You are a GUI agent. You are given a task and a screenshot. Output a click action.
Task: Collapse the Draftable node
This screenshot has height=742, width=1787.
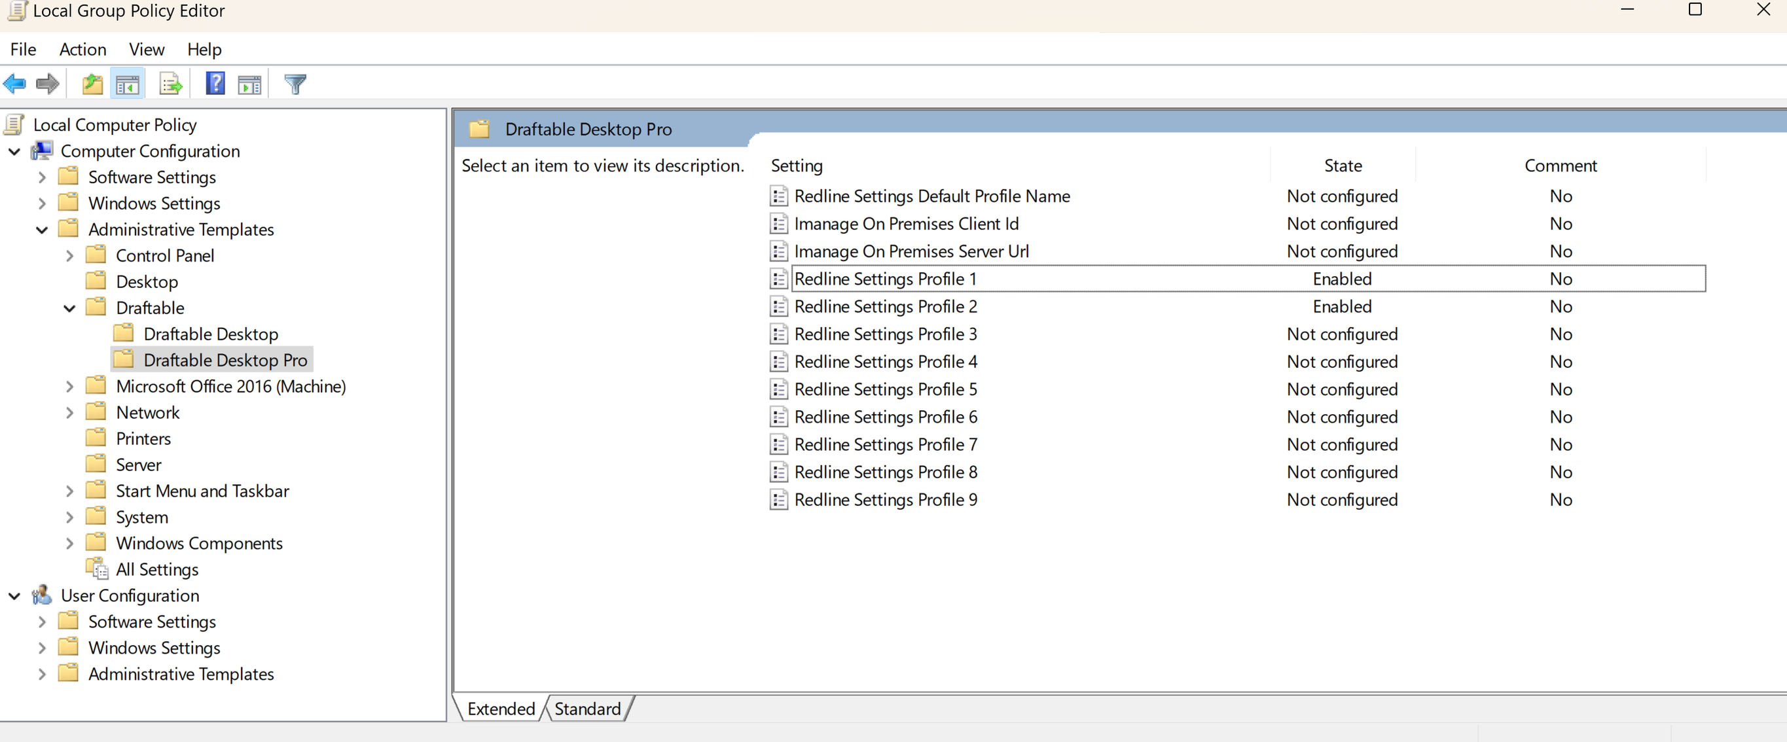(70, 308)
